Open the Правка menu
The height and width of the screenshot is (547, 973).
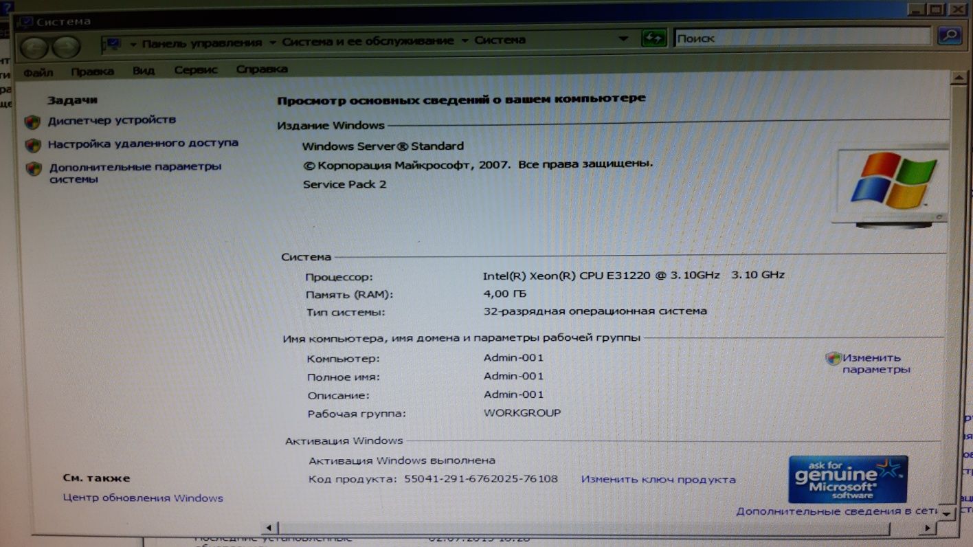coord(92,71)
